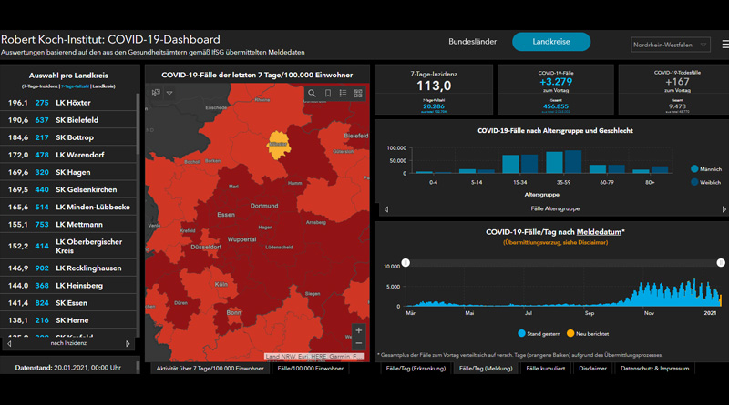Zoom out on the map with minus

click(x=359, y=343)
